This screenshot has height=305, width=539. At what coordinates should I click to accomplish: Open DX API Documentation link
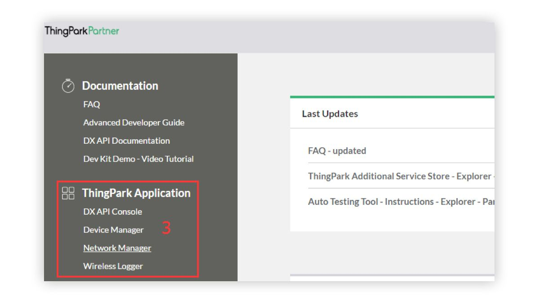click(127, 141)
